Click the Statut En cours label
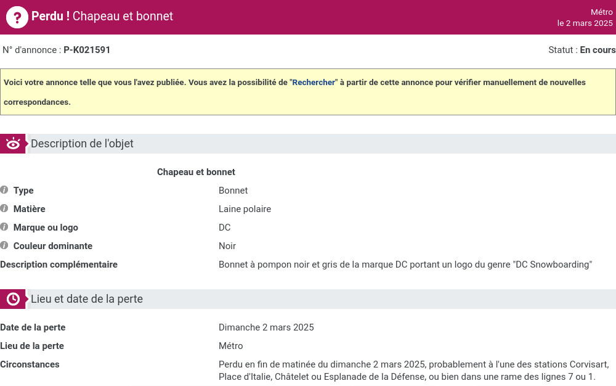The width and height of the screenshot is (616, 386). (582, 50)
